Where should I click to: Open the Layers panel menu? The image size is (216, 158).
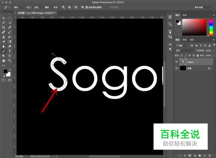tap(214, 40)
